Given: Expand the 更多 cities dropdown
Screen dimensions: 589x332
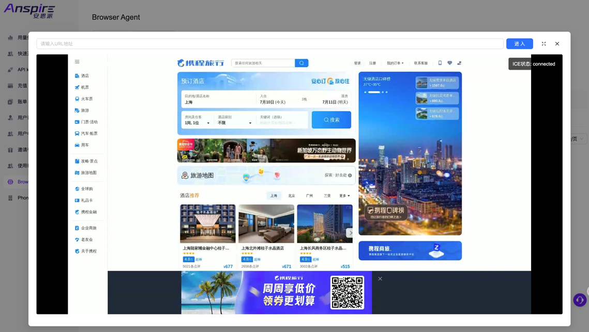Looking at the screenshot, I should pos(344,196).
